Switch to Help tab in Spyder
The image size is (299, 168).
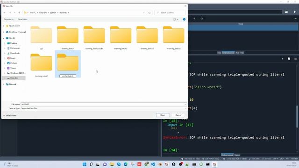(219, 53)
